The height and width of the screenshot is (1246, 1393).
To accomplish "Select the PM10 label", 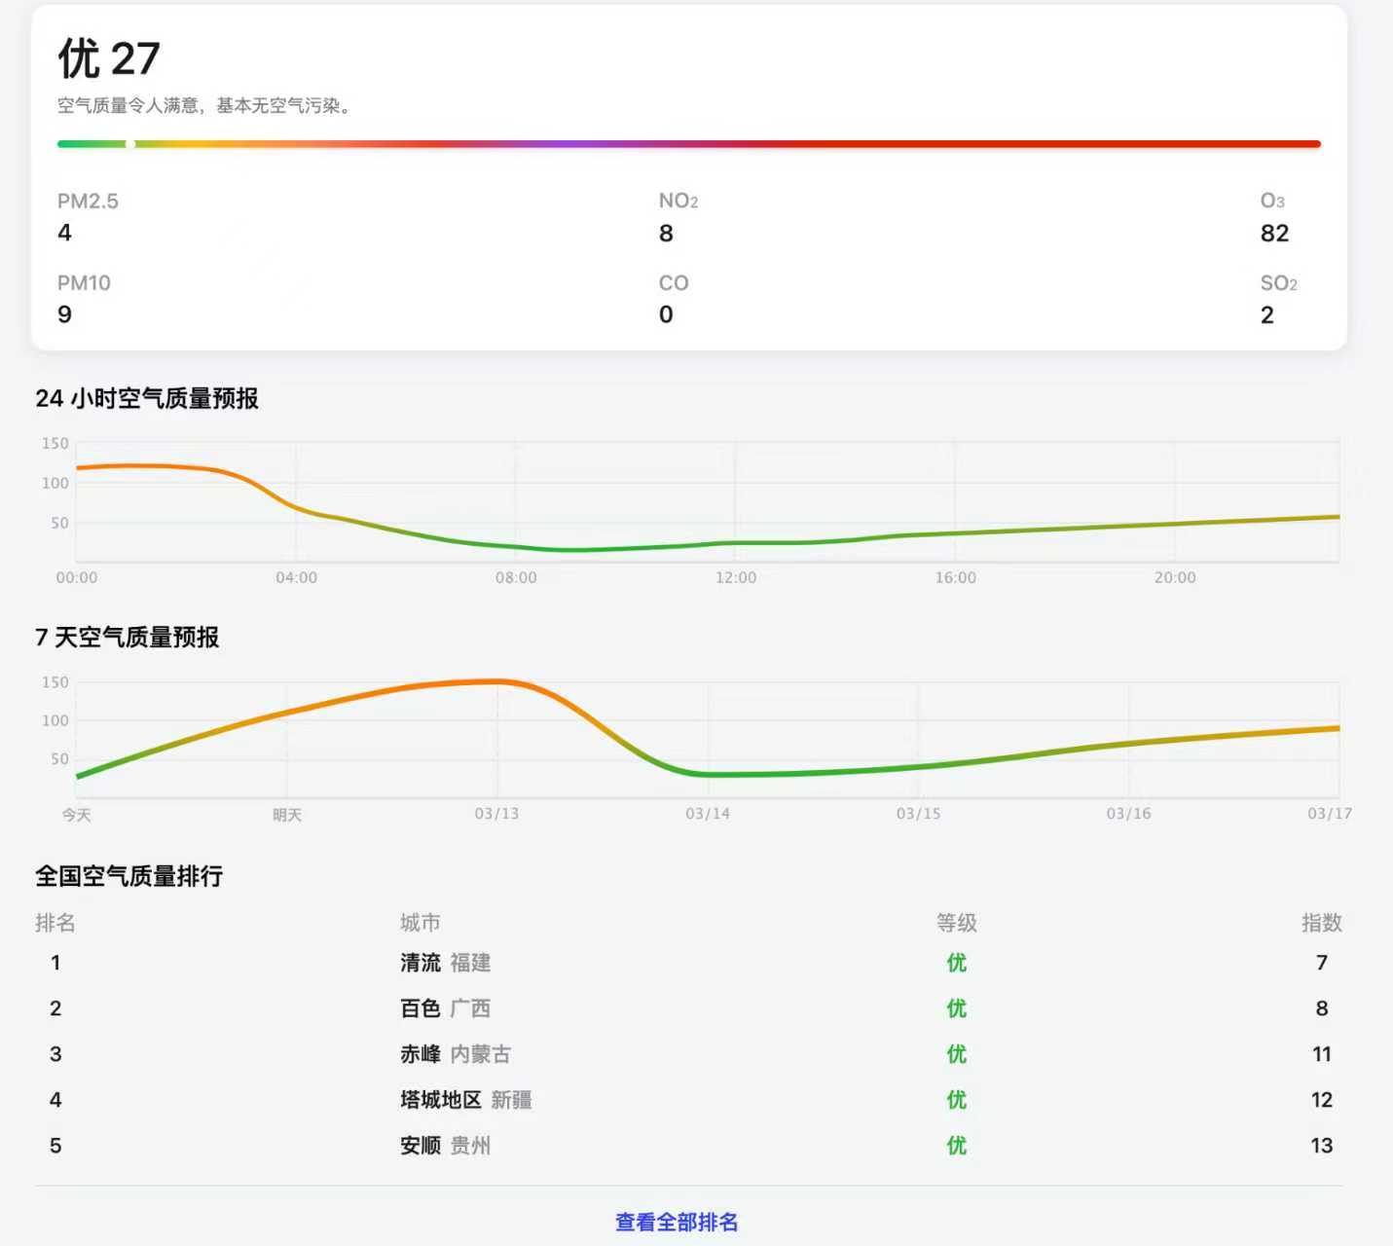I will (84, 283).
